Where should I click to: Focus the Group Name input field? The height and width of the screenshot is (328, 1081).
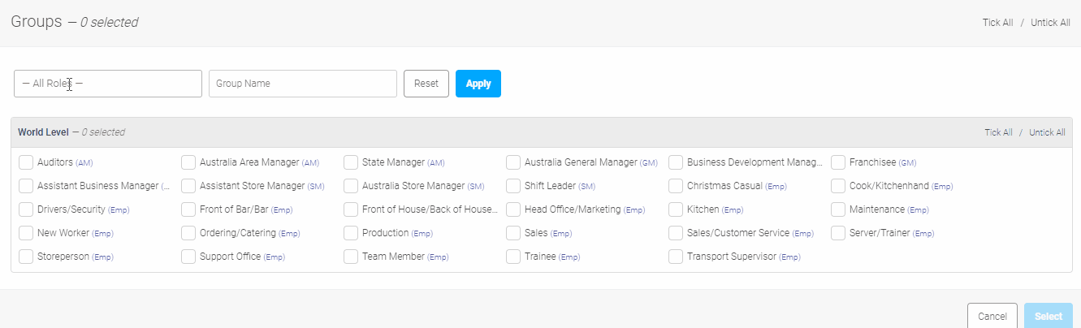(303, 84)
